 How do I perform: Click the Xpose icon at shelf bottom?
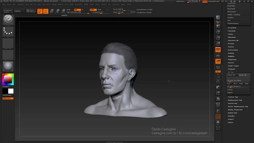pyautogui.click(x=218, y=128)
